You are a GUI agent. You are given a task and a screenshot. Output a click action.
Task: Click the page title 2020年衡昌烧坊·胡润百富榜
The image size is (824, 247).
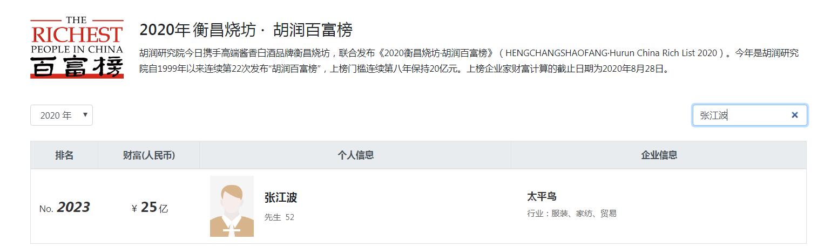tap(246, 30)
